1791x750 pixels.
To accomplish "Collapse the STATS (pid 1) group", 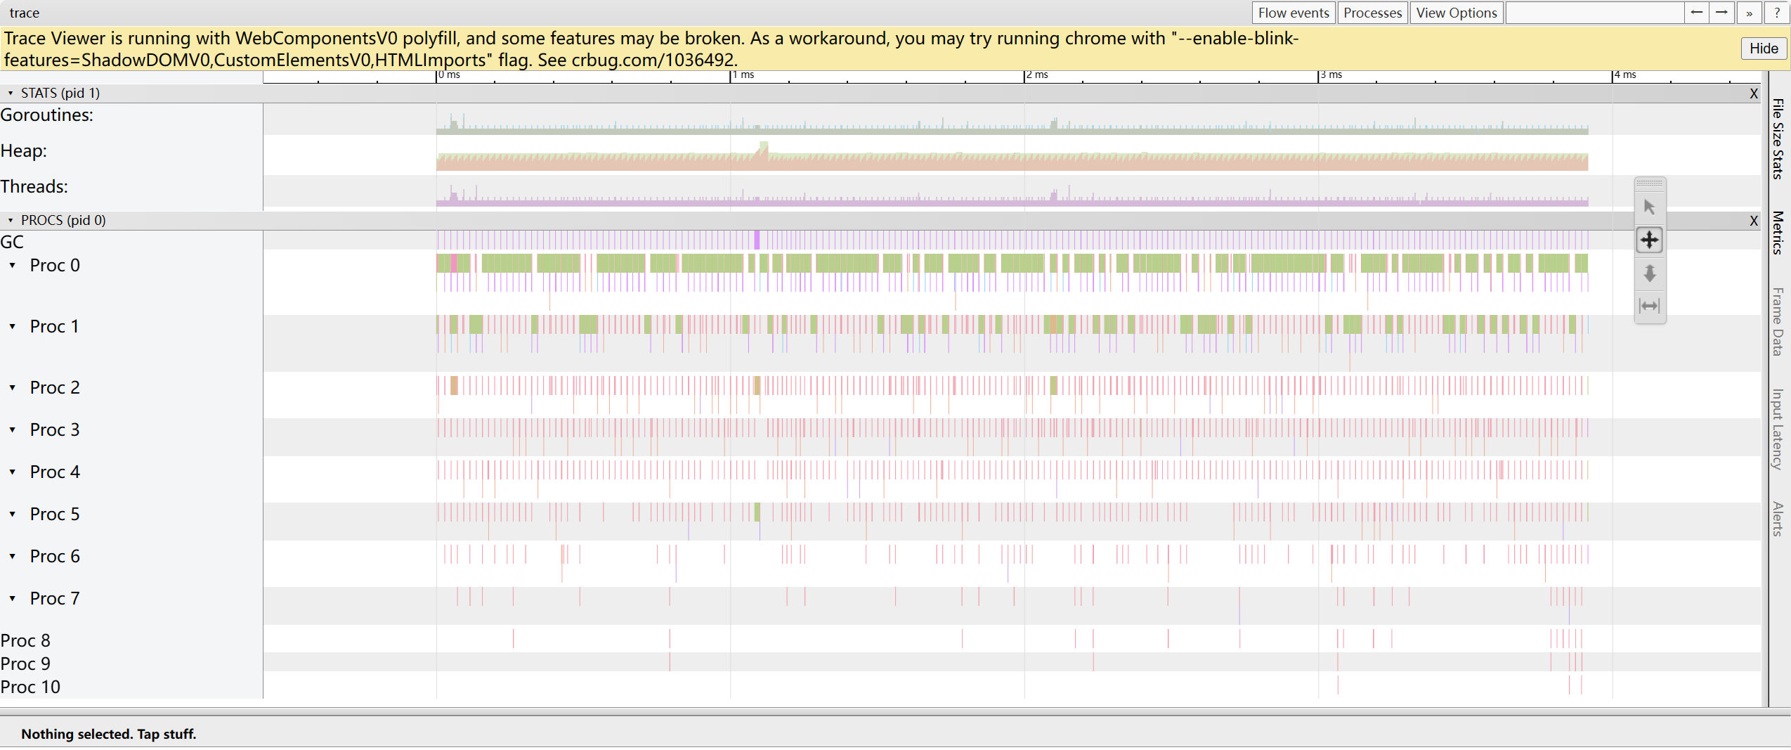I will (11, 93).
